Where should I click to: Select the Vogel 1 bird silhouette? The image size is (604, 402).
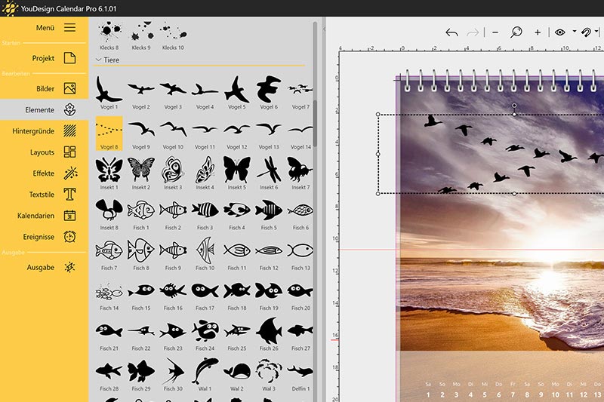(x=109, y=89)
